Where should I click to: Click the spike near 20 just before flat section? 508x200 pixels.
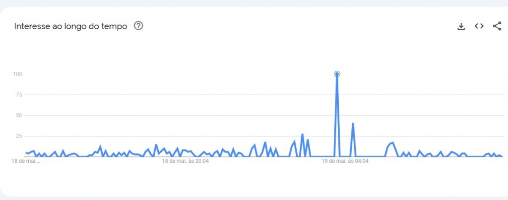(308, 140)
